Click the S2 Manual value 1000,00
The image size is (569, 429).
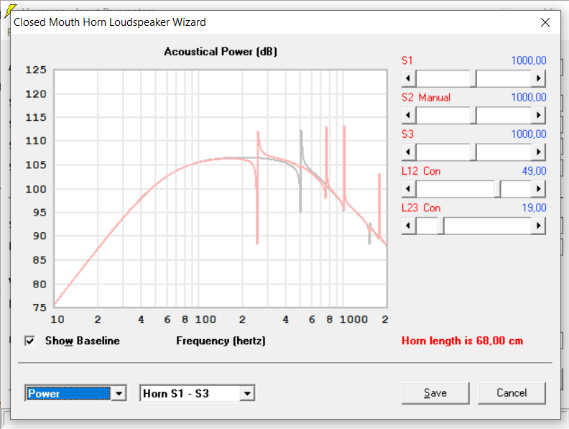point(529,97)
